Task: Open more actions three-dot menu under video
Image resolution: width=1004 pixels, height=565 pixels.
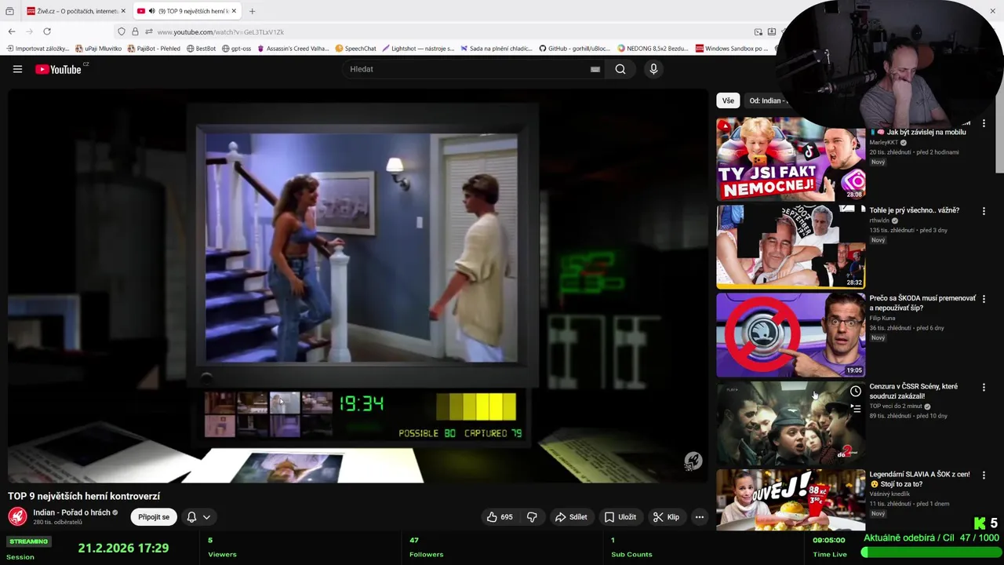Action: (700, 517)
